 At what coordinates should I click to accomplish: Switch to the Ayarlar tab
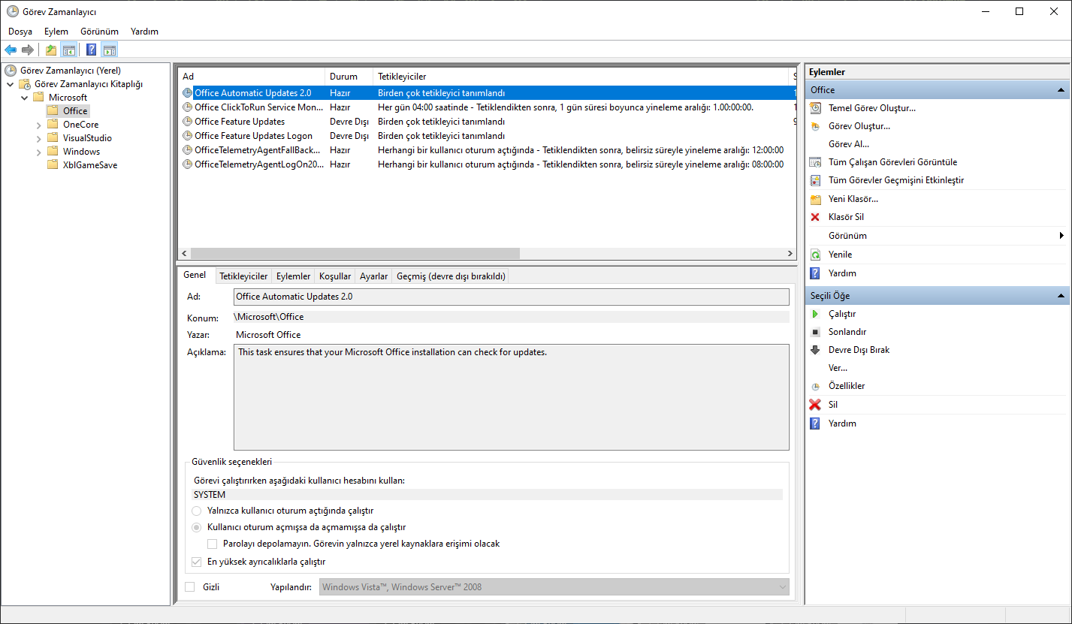[x=374, y=276]
